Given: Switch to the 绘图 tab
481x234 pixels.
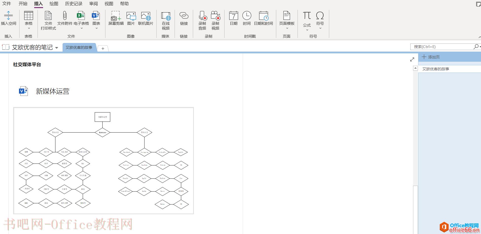Looking at the screenshot, I should [54, 4].
